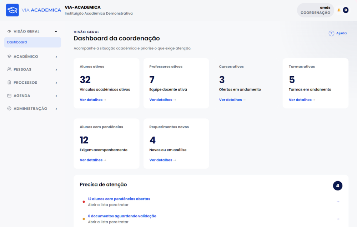
Task: Open Ver detalhes for Professores ativos
Action: pos(162,100)
